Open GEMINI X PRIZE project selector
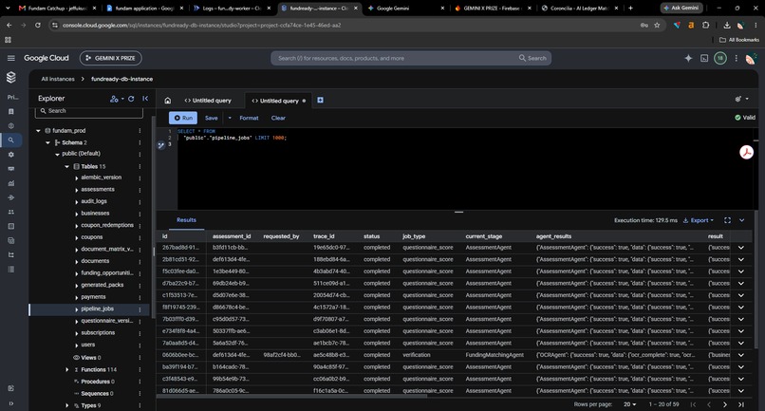This screenshot has height=411, width=765. pos(111,58)
